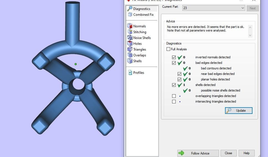Viewport: 268px width, 157px height.
Task: Click the green checkmark beside inverted normals
Action: [180, 57]
